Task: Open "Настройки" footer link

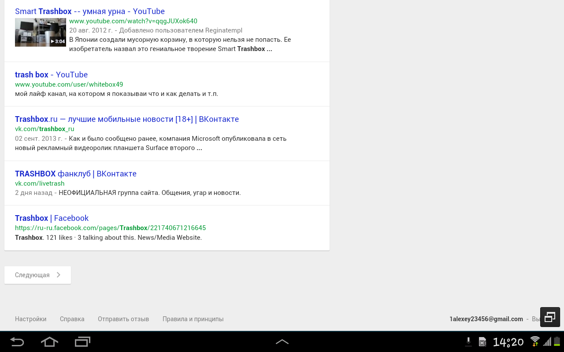Action: [x=30, y=319]
